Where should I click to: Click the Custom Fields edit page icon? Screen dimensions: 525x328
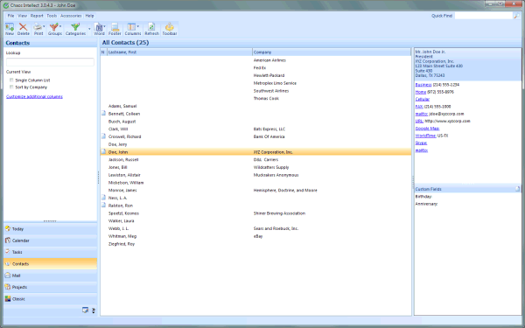(x=517, y=189)
